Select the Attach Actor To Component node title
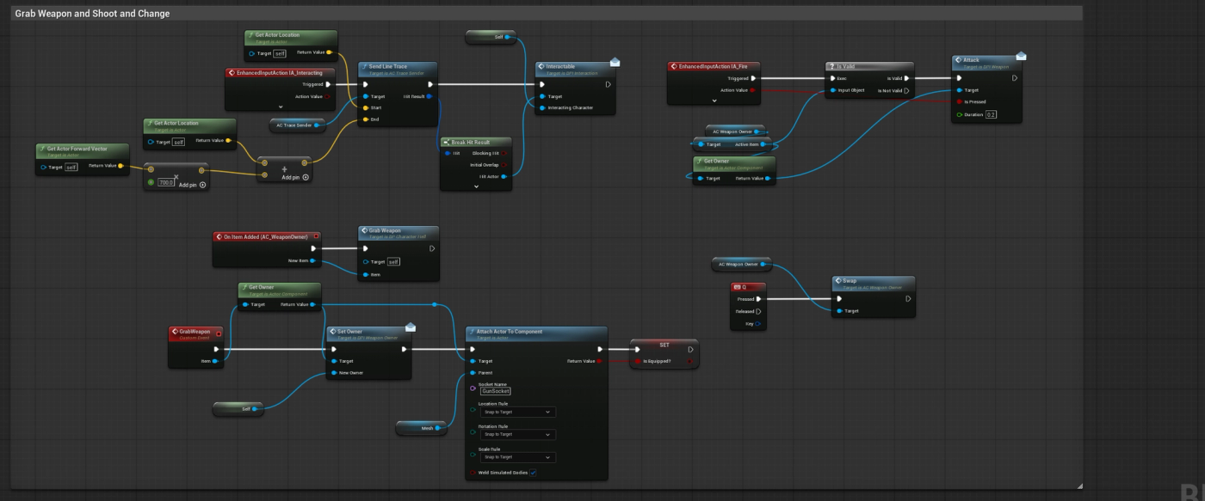The image size is (1205, 501). click(x=510, y=331)
